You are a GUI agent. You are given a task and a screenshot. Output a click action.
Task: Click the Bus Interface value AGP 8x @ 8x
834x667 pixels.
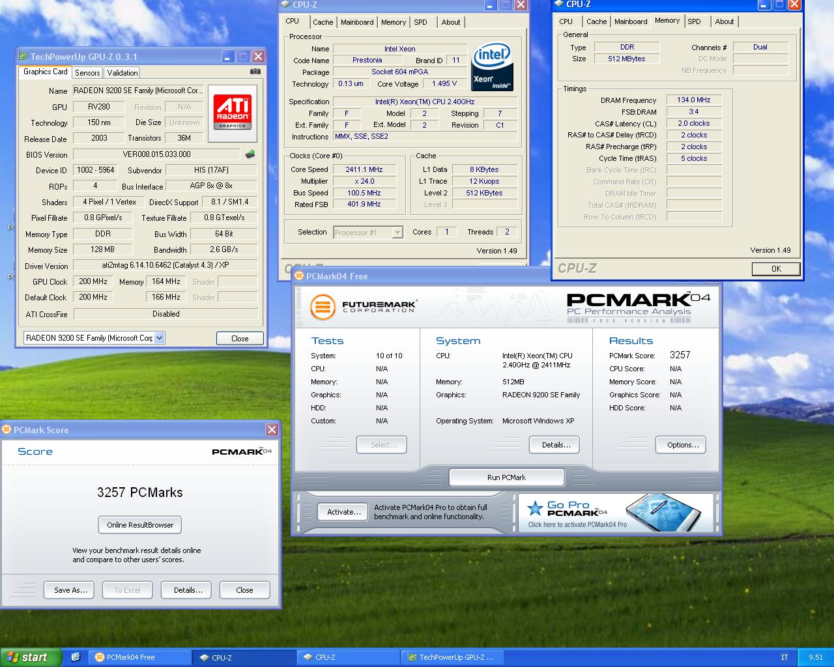pos(211,186)
